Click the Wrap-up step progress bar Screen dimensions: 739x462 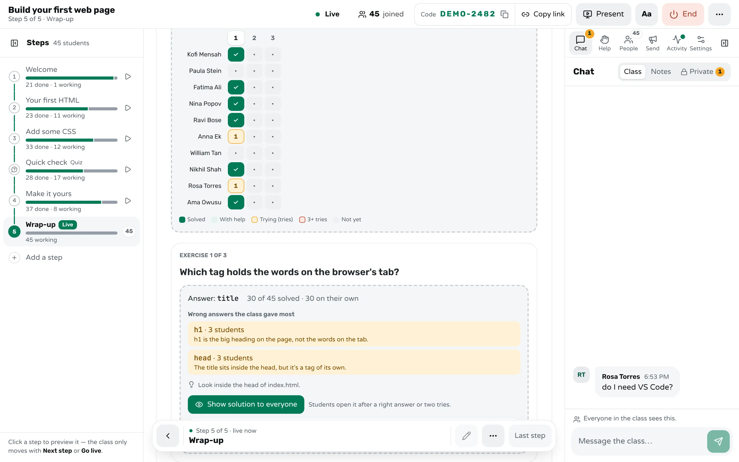(71, 233)
